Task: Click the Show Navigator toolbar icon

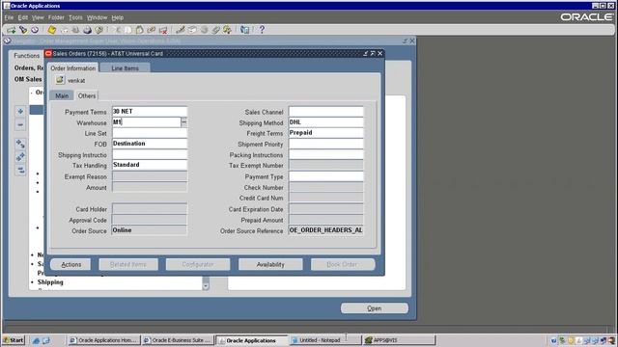Action: [x=35, y=30]
